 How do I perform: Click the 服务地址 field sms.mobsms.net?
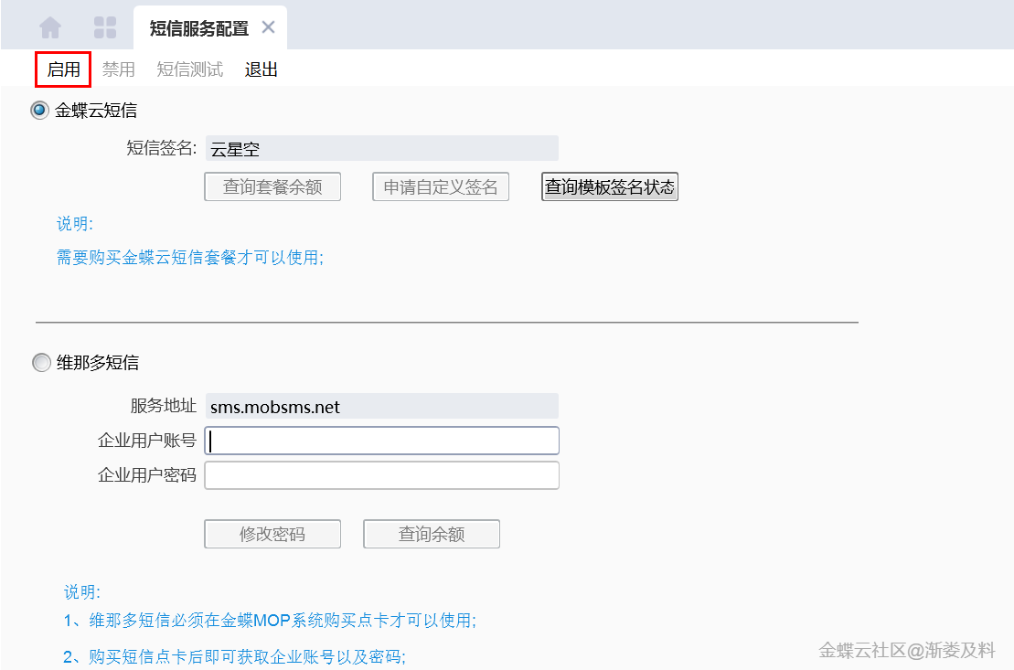[x=381, y=406]
